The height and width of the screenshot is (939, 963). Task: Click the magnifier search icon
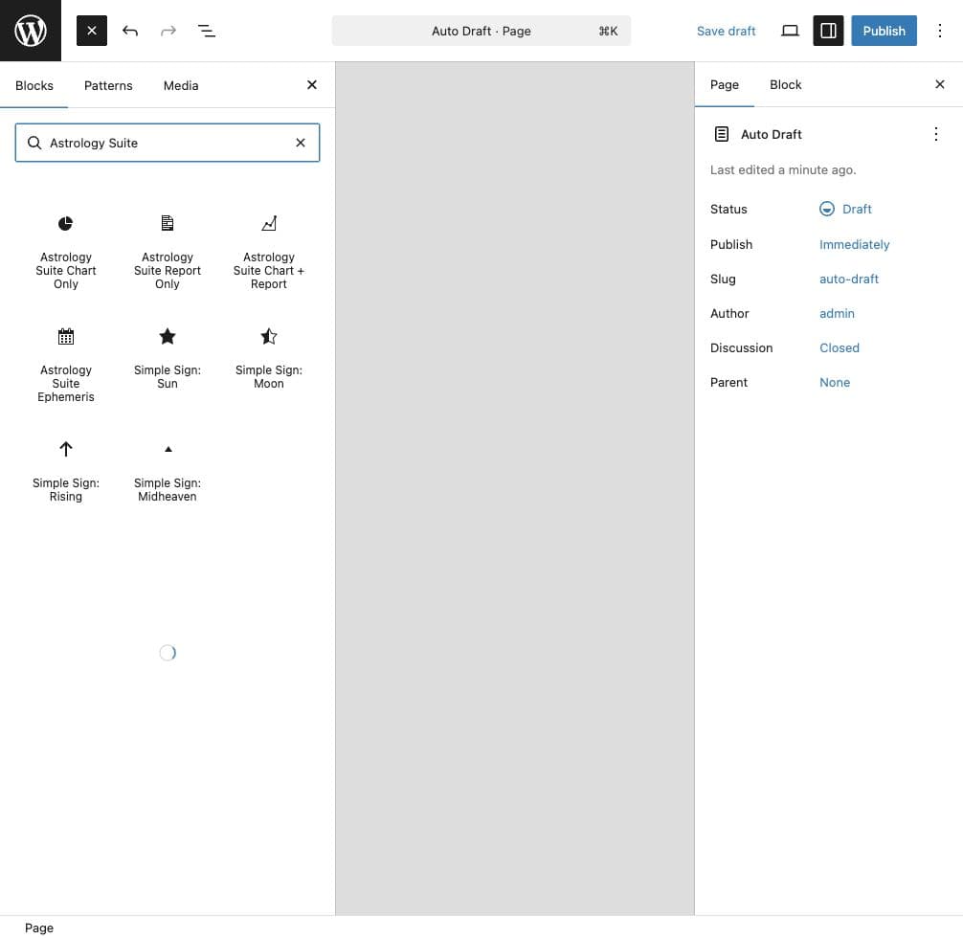(34, 143)
